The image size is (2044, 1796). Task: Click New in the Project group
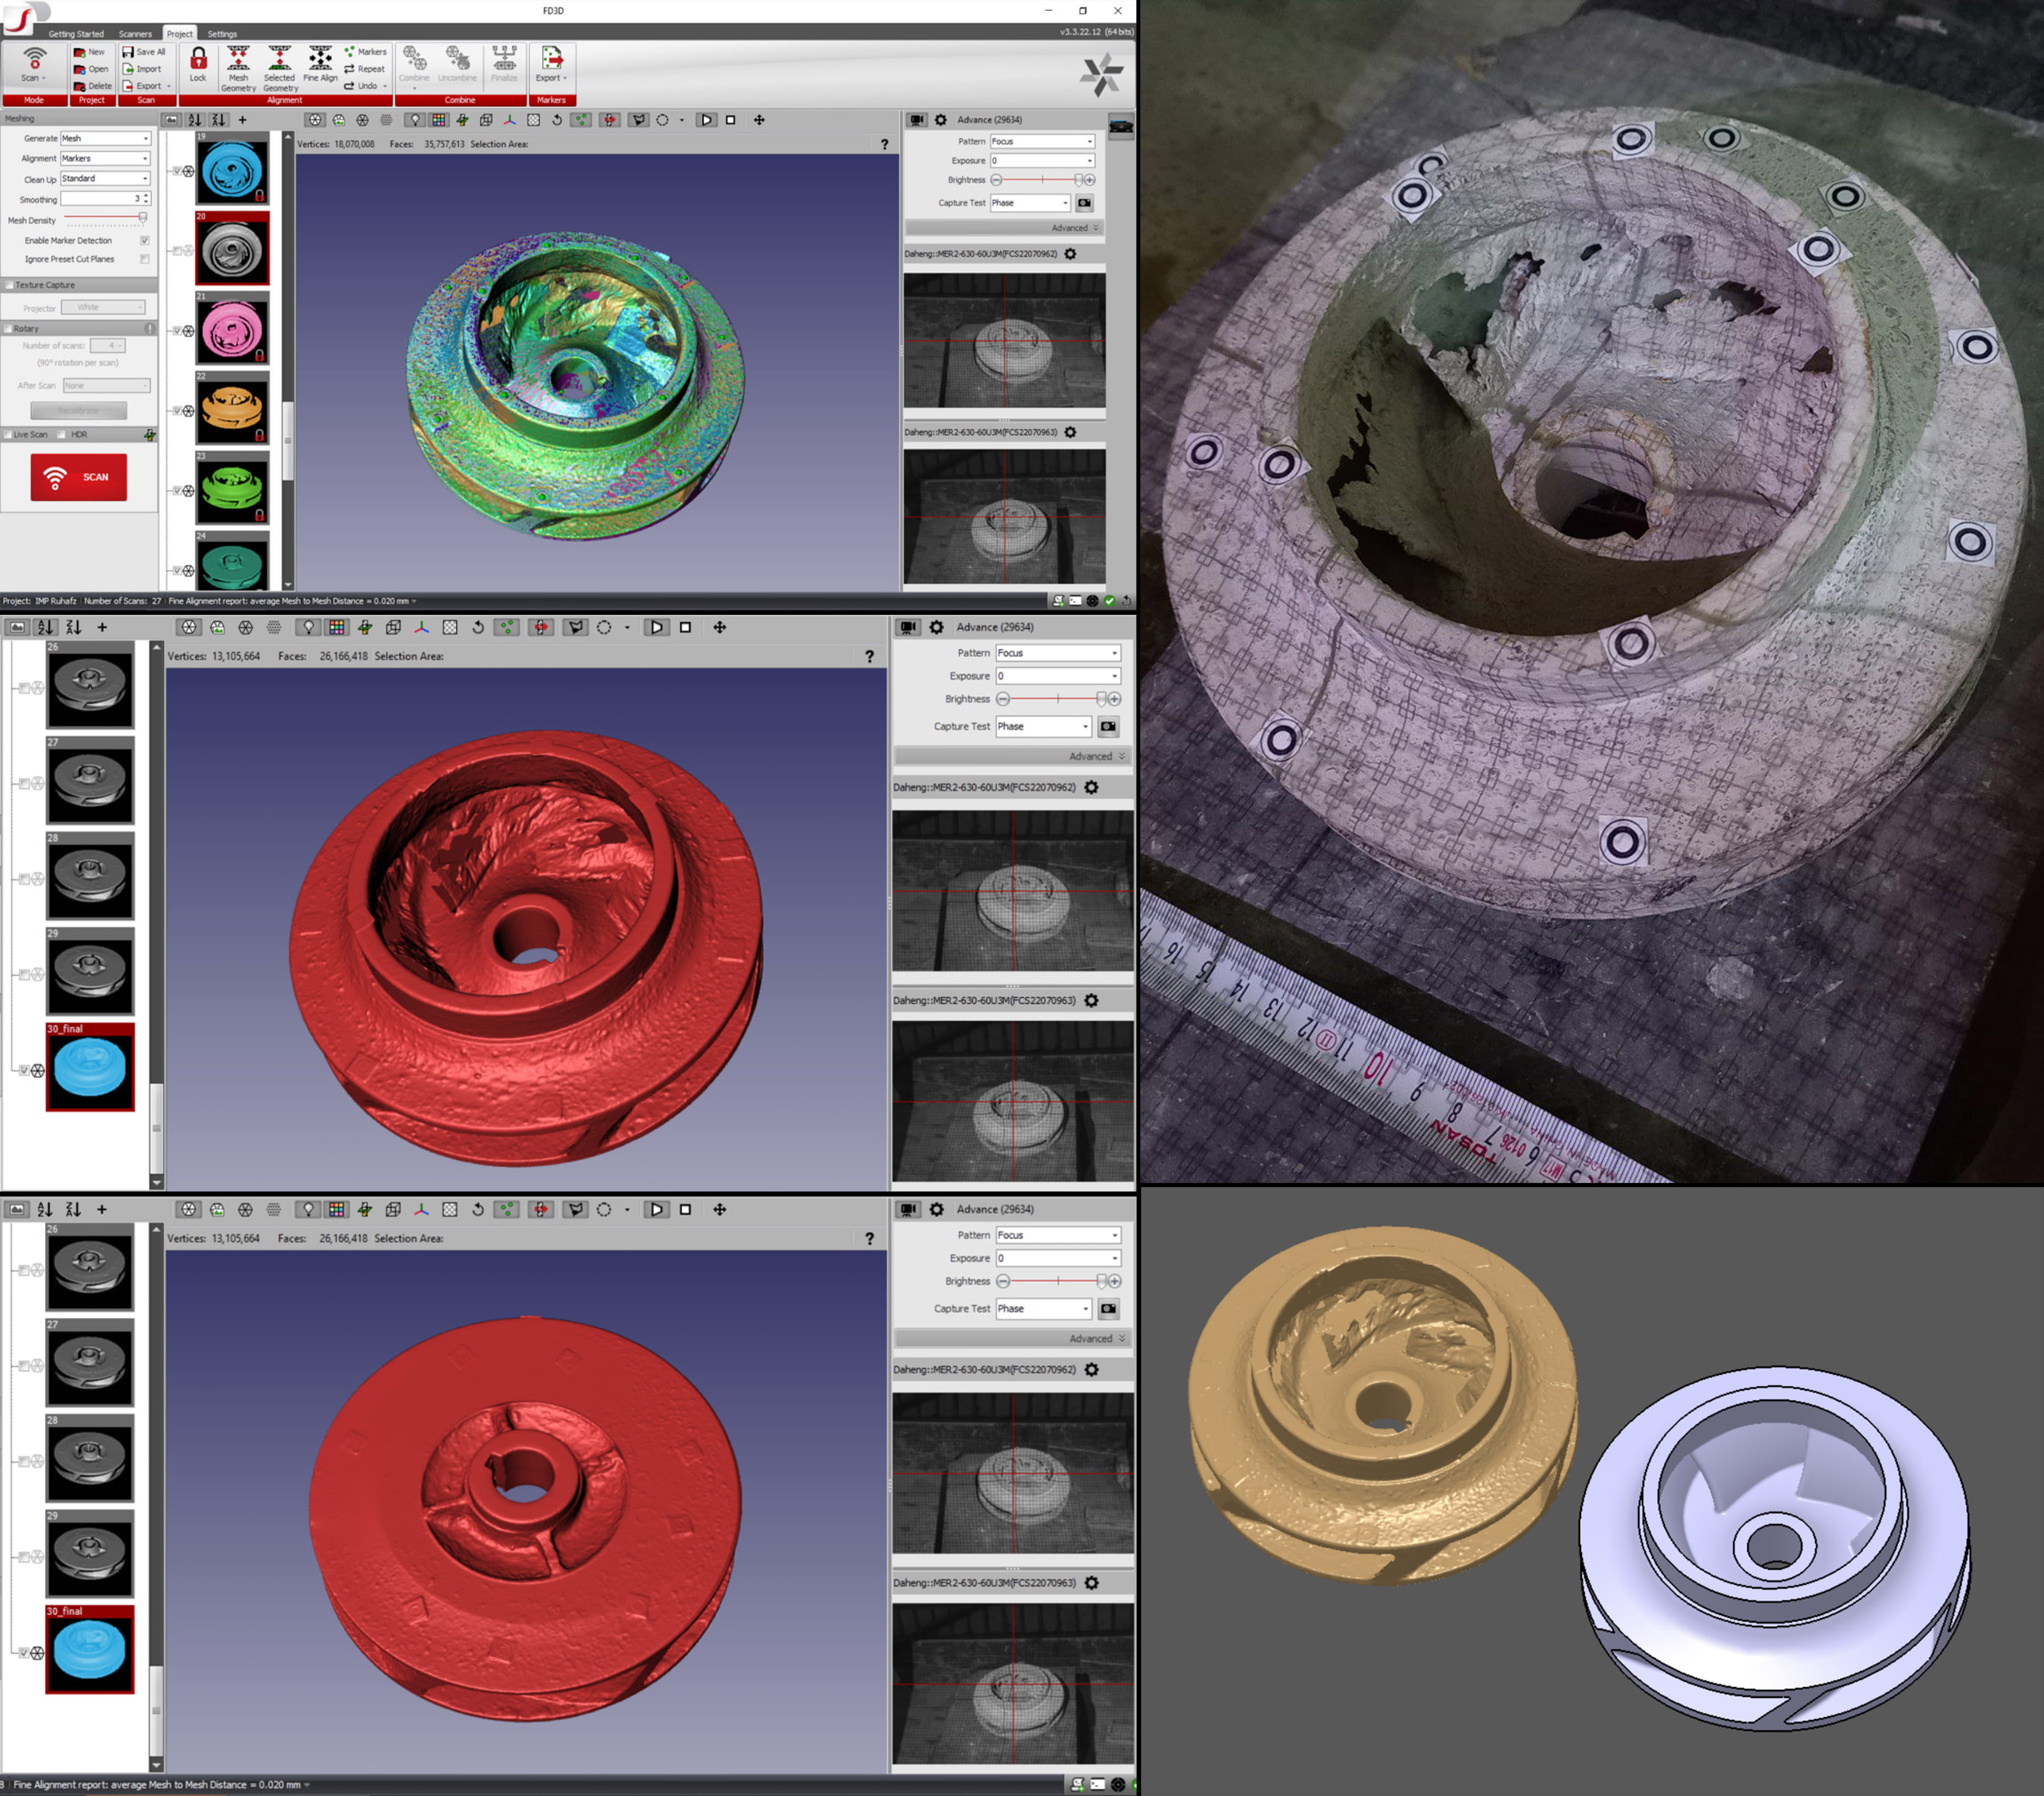(89, 52)
